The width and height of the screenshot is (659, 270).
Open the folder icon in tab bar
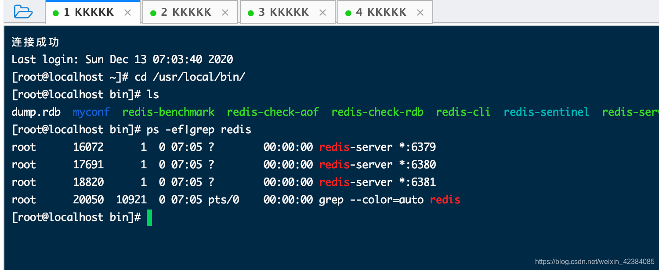[23, 12]
